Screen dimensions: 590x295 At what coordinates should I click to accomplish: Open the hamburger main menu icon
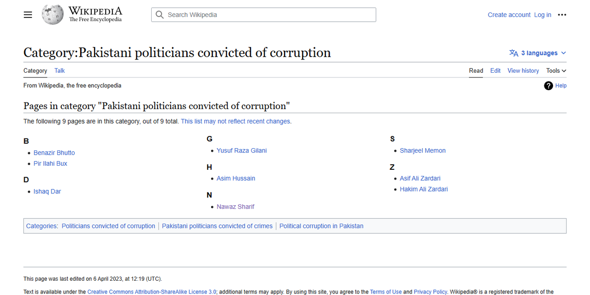pos(28,15)
